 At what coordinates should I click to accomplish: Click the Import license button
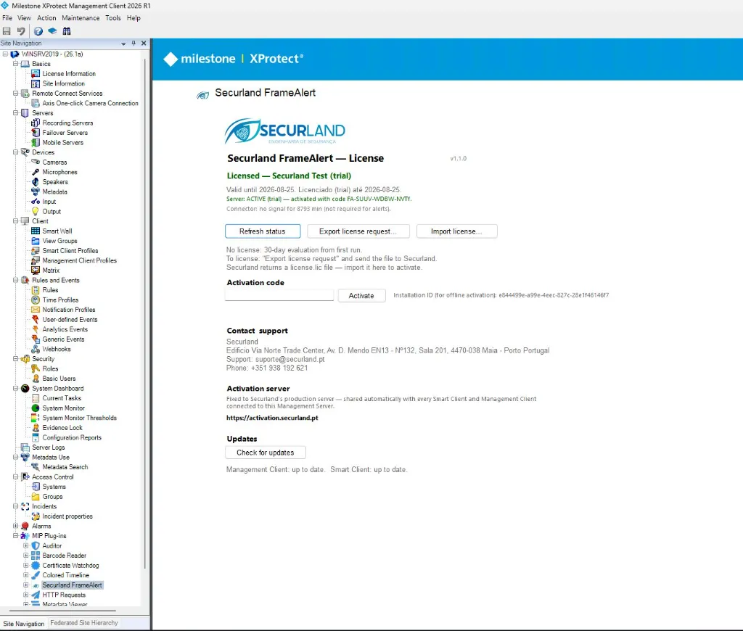[x=457, y=231]
